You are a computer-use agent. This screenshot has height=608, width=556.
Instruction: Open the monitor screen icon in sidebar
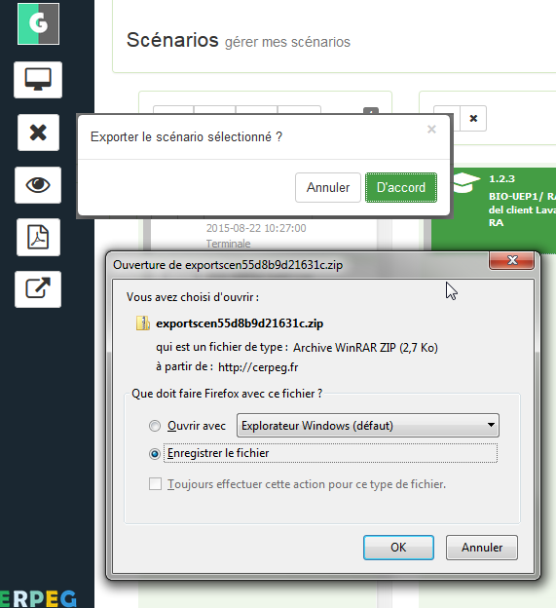point(38,80)
